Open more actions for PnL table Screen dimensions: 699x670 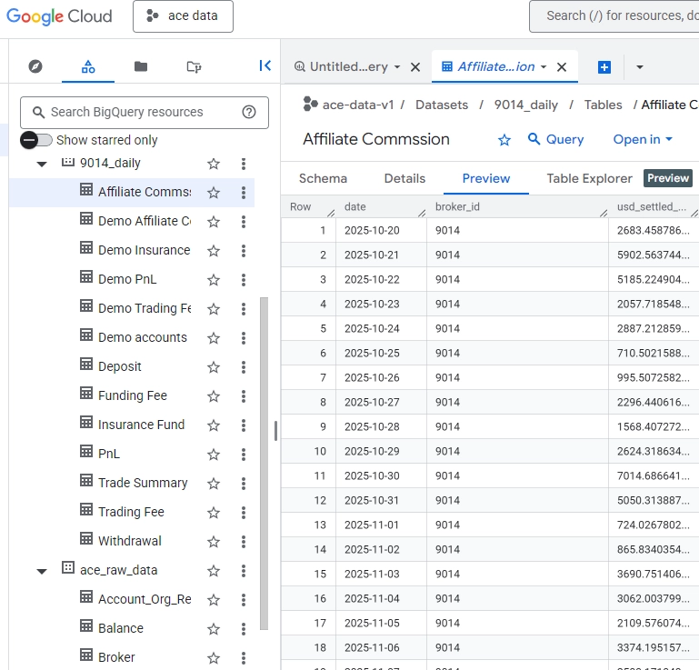pos(244,455)
